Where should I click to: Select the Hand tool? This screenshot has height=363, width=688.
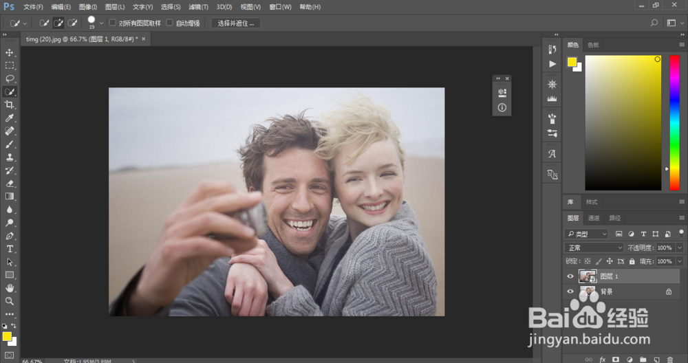9,288
